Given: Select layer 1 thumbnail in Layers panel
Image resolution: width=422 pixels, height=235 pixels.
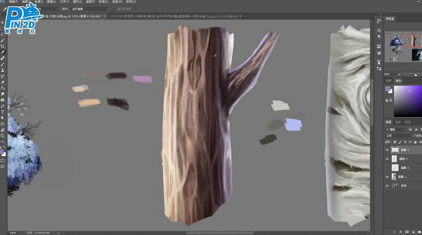Looking at the screenshot, I should pos(394,177).
